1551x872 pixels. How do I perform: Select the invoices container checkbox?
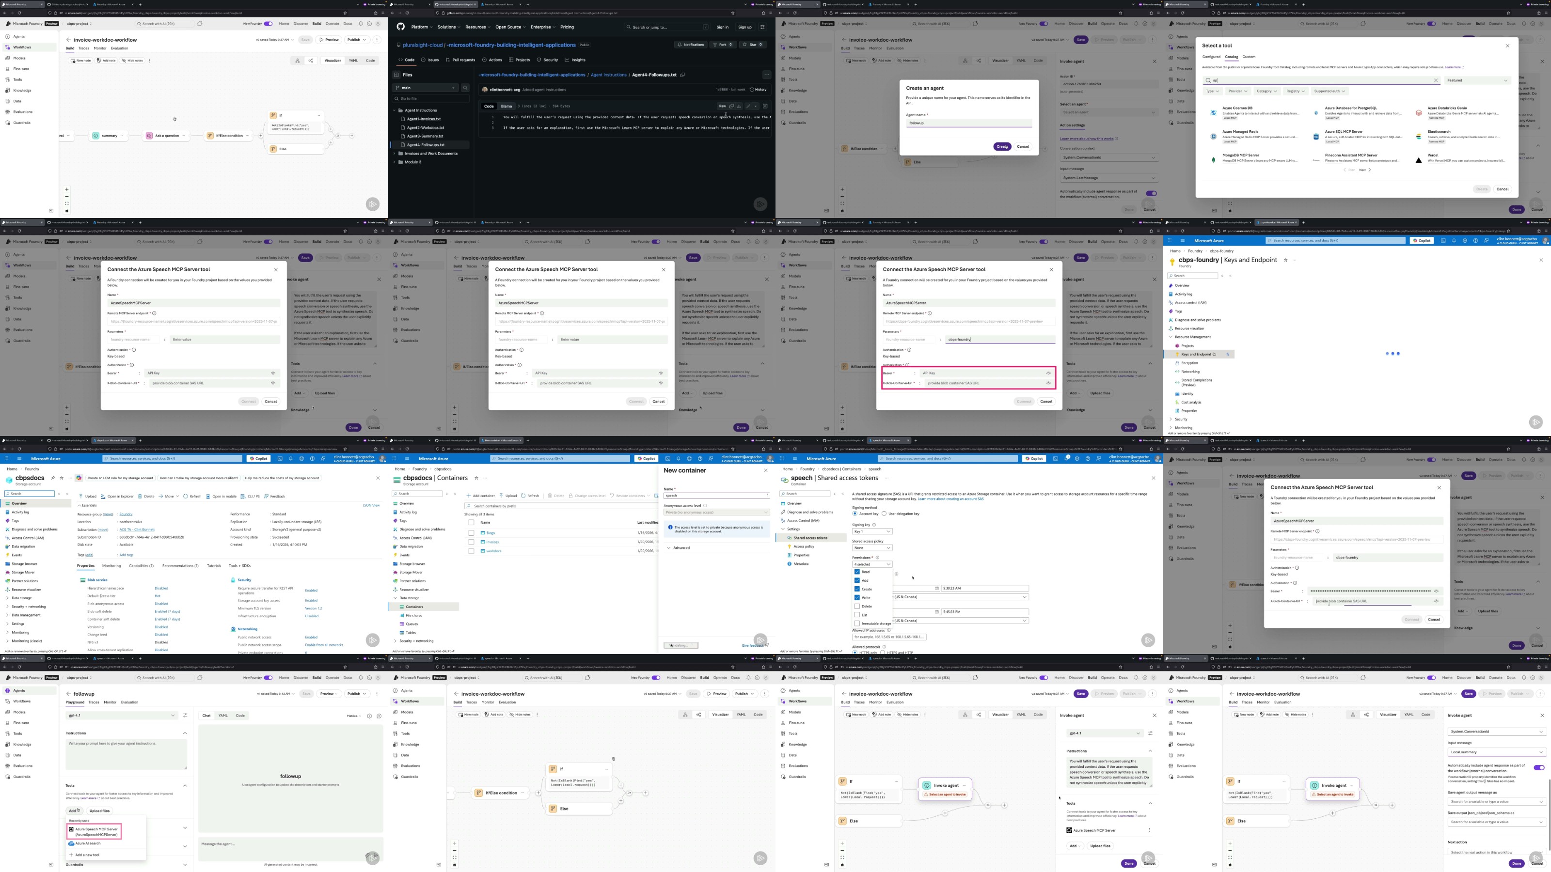471,542
